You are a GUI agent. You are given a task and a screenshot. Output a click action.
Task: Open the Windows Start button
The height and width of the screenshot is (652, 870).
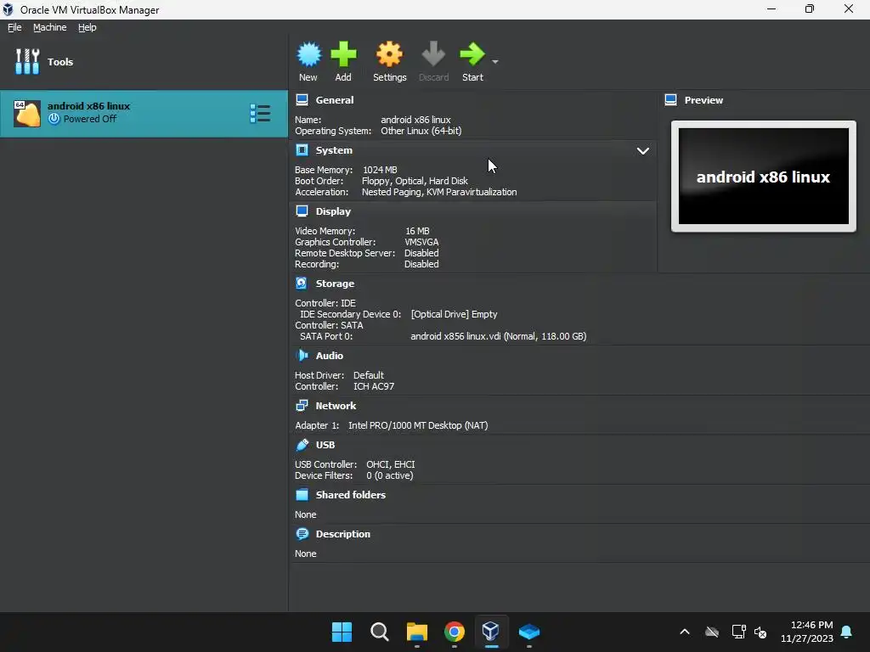pyautogui.click(x=342, y=632)
